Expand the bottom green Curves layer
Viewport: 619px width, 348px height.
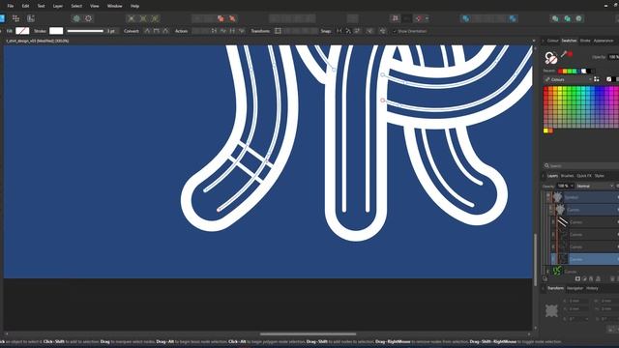(547, 272)
